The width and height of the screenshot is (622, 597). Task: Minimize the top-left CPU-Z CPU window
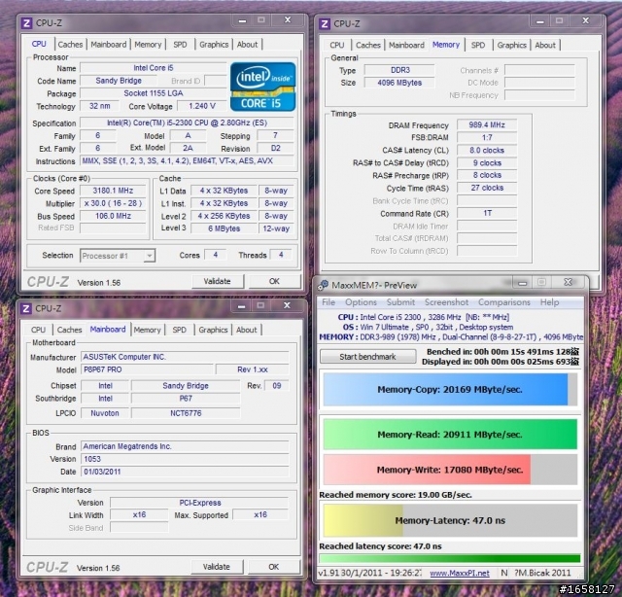click(x=242, y=20)
